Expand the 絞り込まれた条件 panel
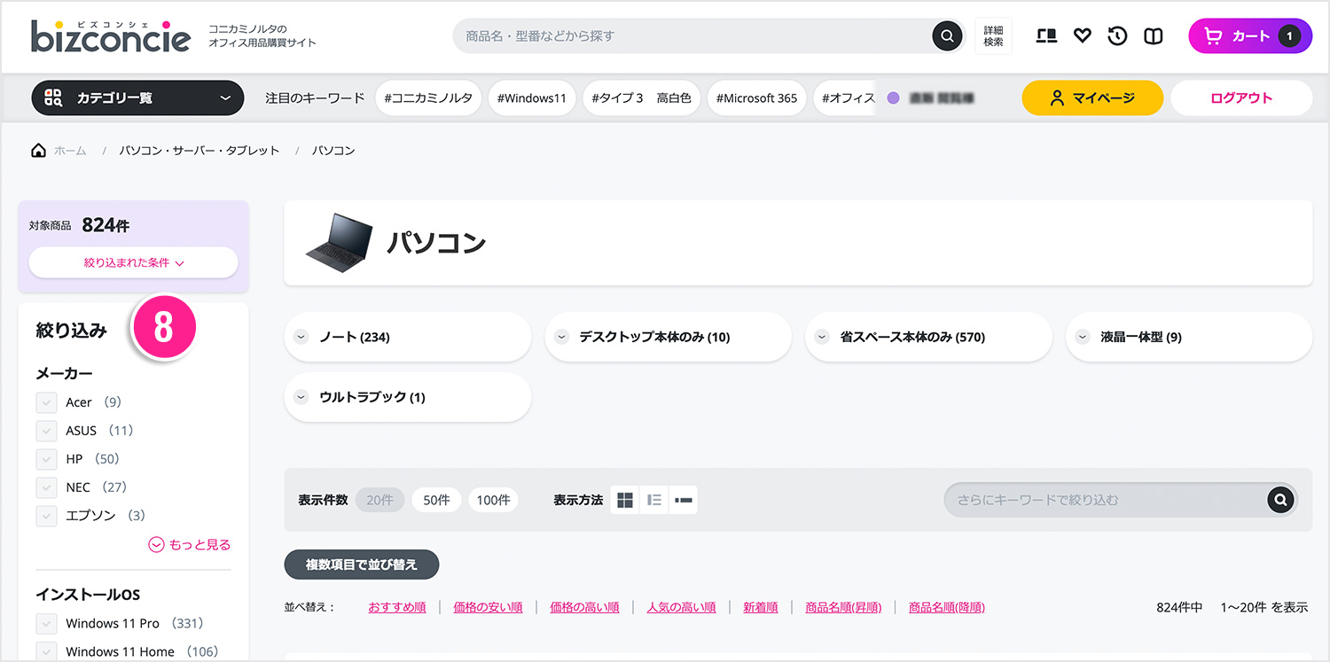The width and height of the screenshot is (1330, 662). (x=133, y=263)
